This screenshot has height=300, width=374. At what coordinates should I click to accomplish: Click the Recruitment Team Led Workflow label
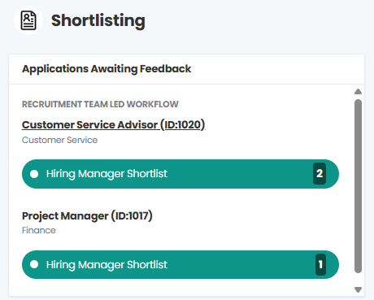tap(100, 104)
